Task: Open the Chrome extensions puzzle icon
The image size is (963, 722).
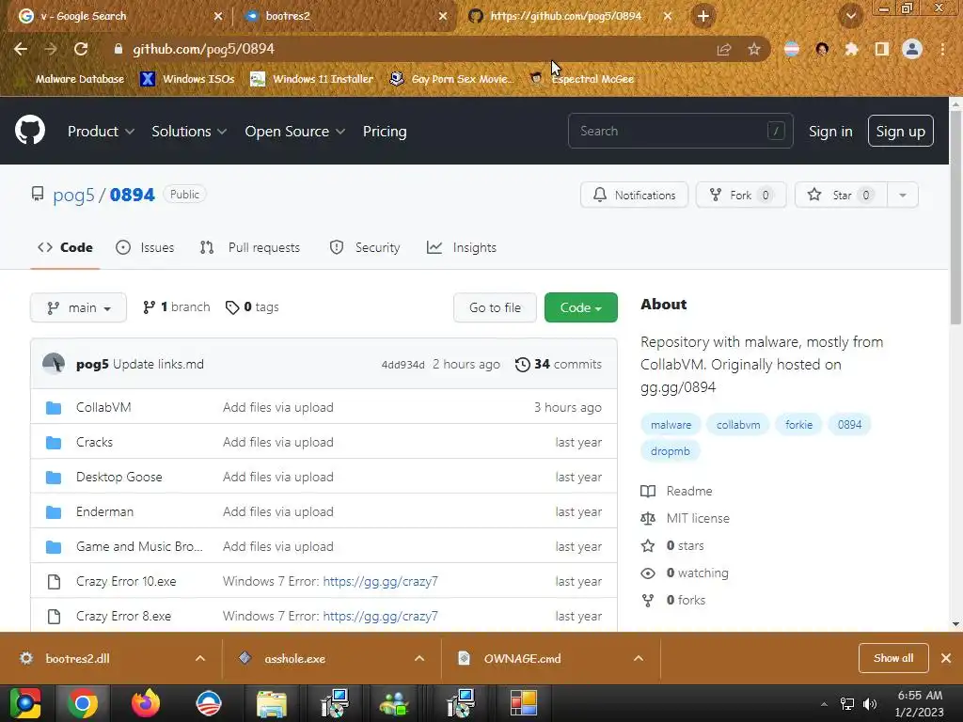Action: click(x=851, y=49)
